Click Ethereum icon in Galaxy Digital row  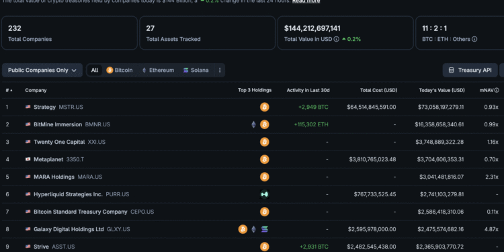click(253, 229)
